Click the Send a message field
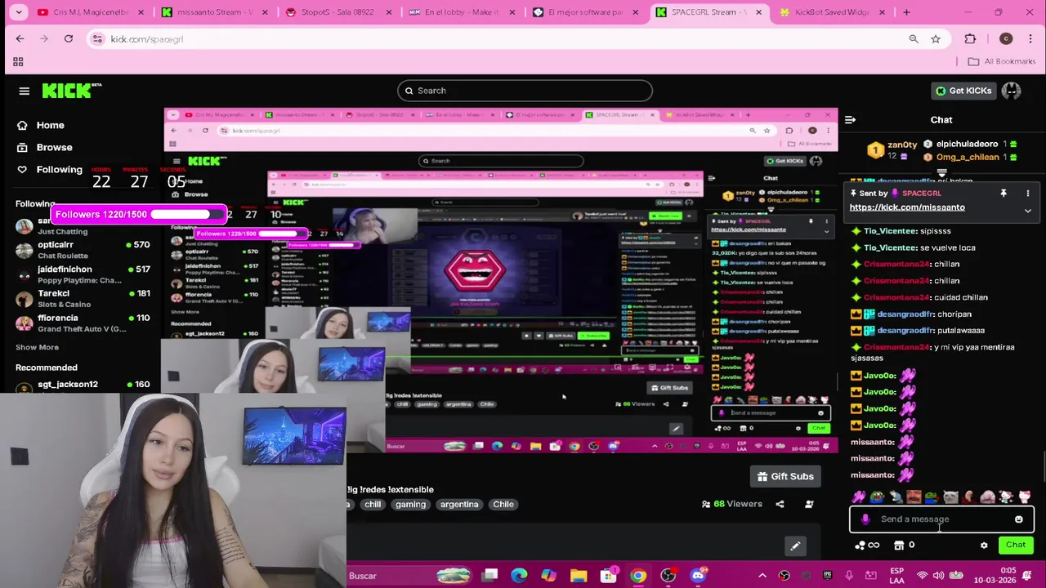 (941, 519)
